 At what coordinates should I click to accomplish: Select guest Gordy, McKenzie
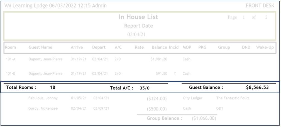pyautogui.click(x=43, y=108)
